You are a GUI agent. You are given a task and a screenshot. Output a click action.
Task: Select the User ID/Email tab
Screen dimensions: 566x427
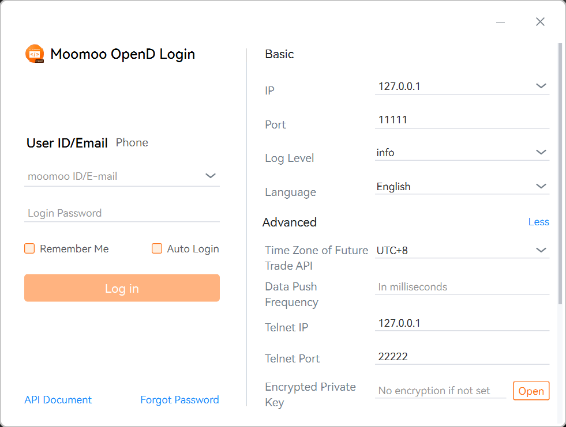68,142
